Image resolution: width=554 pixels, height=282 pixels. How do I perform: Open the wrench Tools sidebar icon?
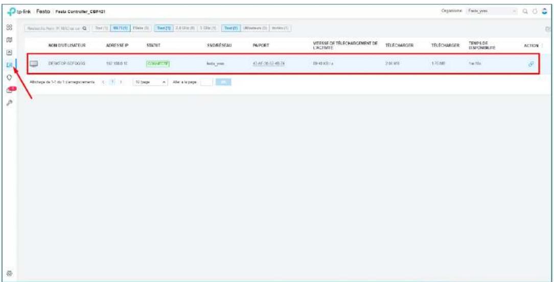(10, 102)
